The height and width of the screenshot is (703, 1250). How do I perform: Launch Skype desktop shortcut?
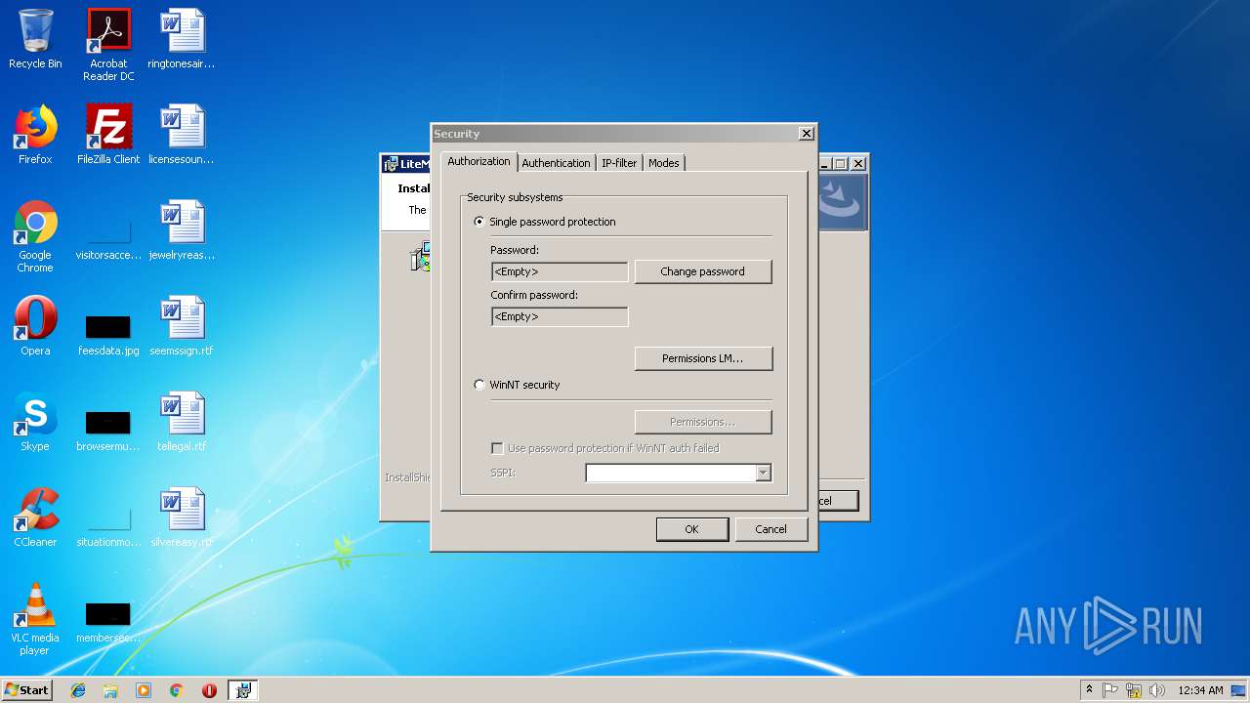pos(35,422)
